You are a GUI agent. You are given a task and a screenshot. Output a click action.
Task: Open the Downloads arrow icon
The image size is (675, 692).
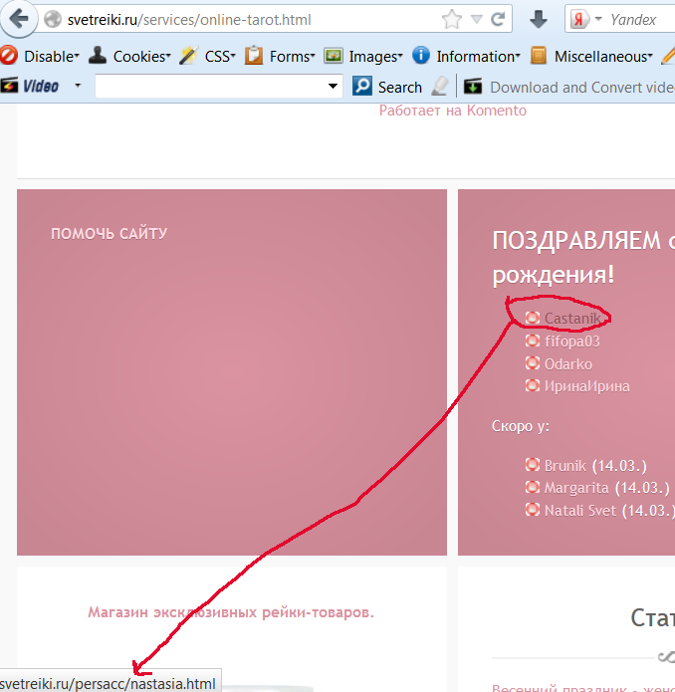[539, 20]
